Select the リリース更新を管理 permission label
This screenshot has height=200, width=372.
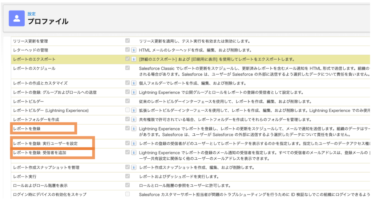tap(31, 41)
